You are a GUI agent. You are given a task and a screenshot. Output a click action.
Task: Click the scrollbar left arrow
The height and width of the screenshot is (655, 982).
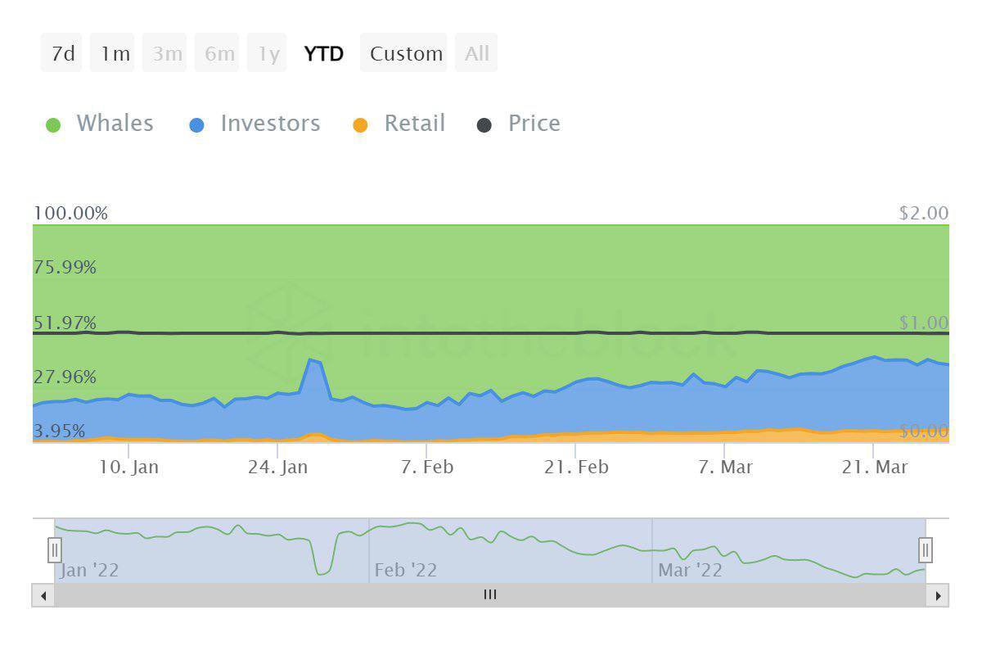coord(43,595)
